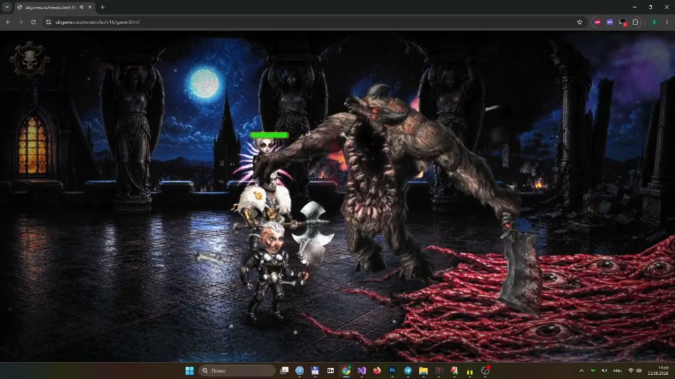675x379 pixels.
Task: Open a new browser tab
Action: pyautogui.click(x=102, y=7)
